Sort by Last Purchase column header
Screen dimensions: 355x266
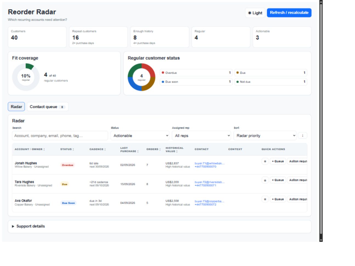(x=129, y=150)
